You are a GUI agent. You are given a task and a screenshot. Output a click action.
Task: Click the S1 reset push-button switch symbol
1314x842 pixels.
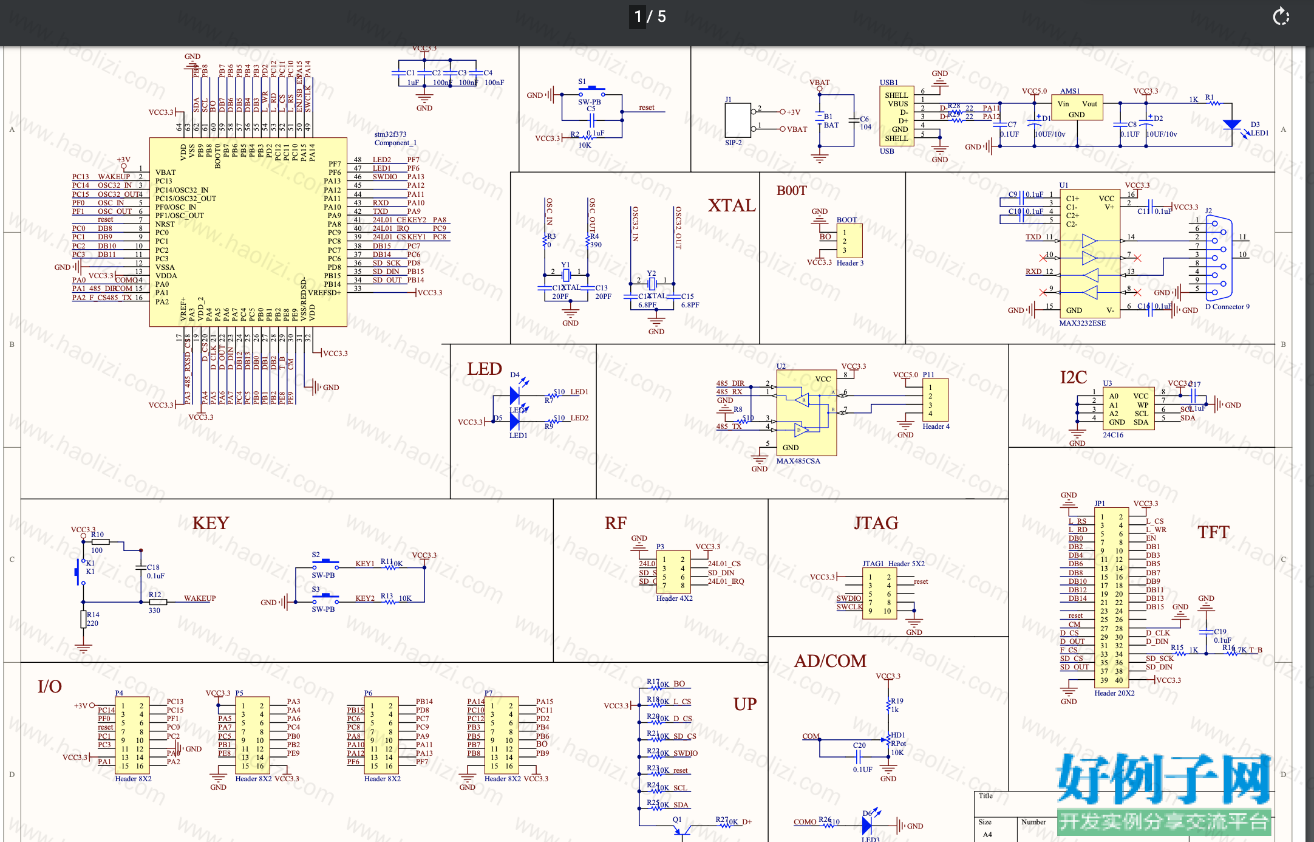click(591, 92)
